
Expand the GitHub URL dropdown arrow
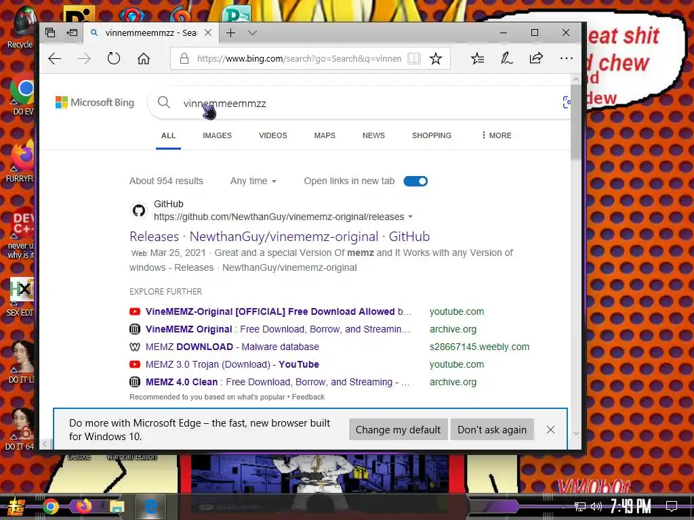coord(410,217)
